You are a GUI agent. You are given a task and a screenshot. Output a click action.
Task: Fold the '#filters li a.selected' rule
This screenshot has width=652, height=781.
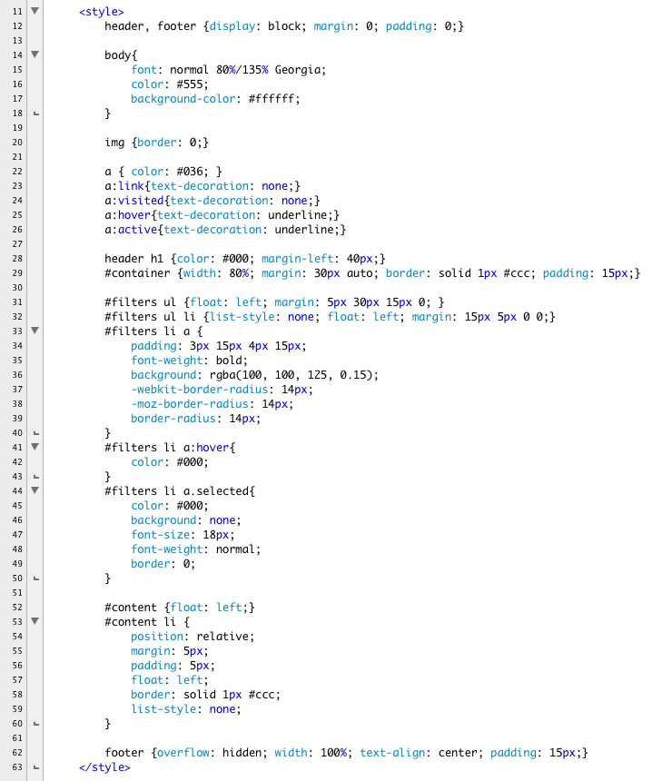tap(35, 490)
